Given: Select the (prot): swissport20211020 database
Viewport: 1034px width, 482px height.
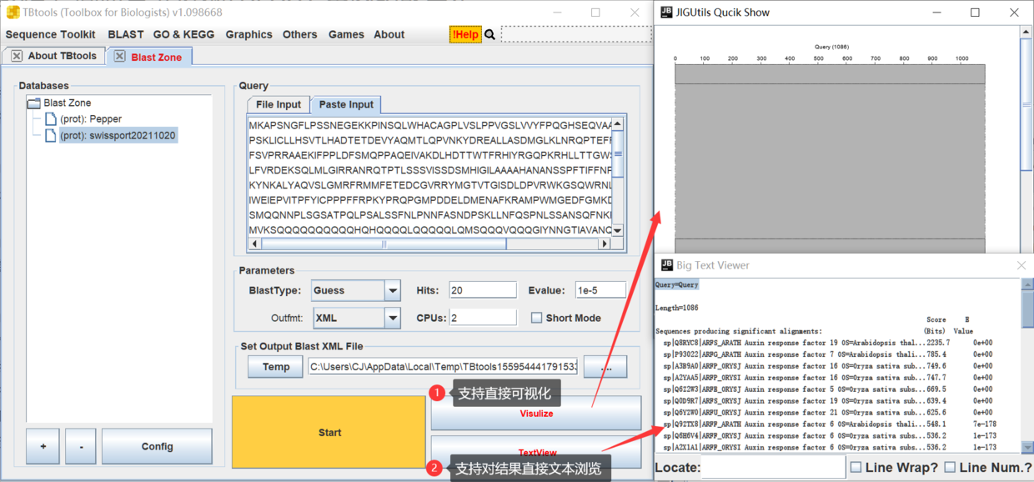Looking at the screenshot, I should [118, 135].
